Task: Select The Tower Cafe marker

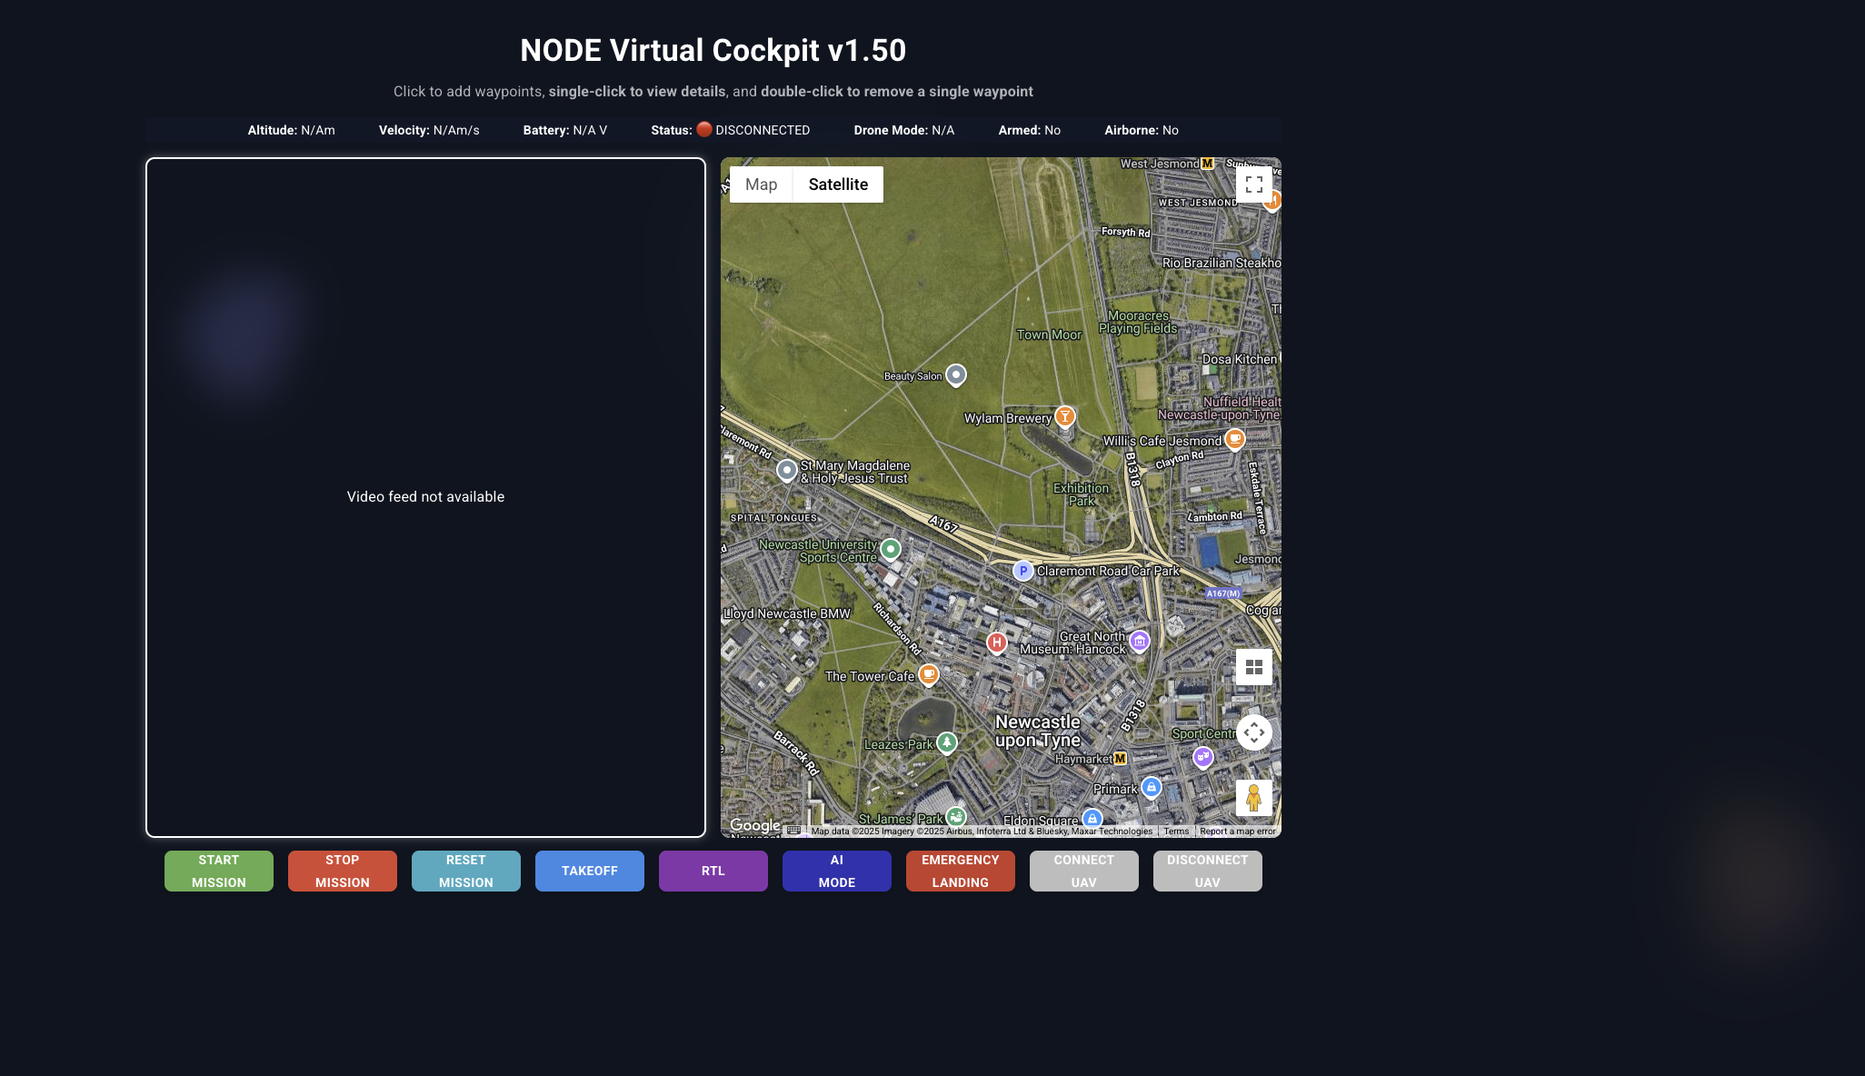Action: point(928,674)
